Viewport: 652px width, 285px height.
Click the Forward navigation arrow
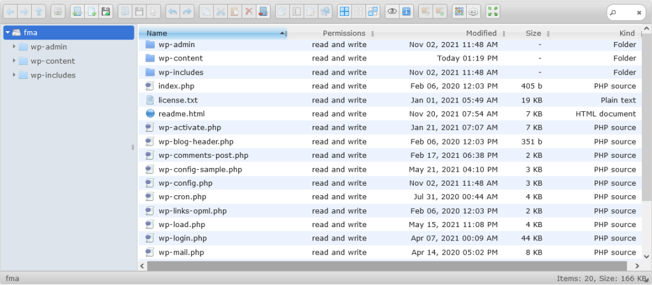click(x=25, y=11)
